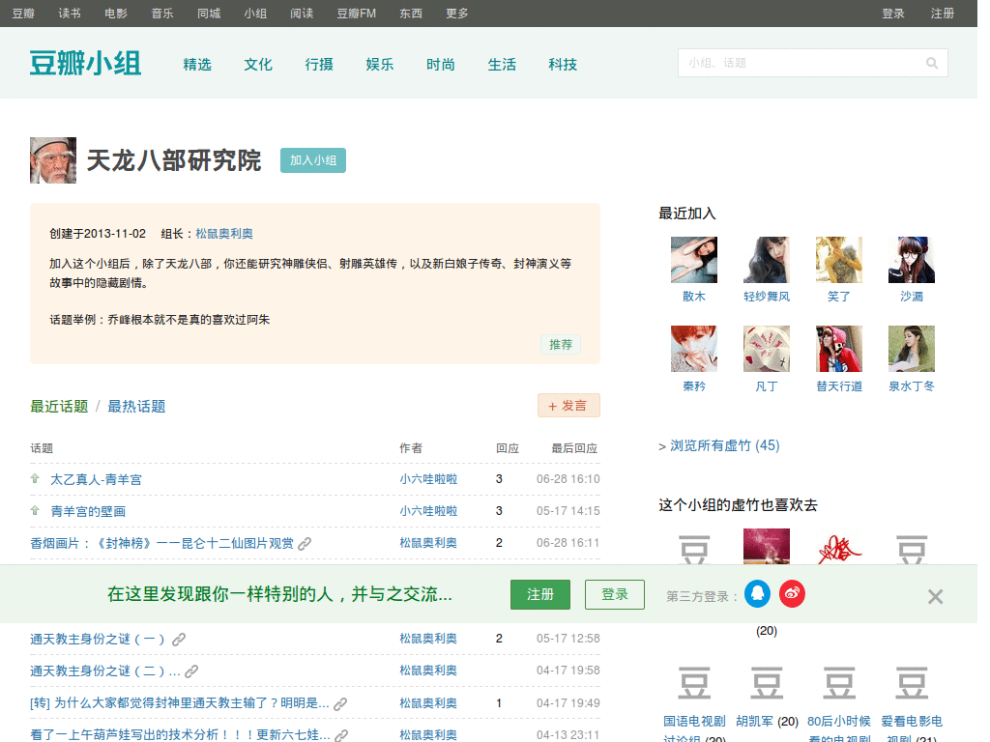Open 散木 member avatar
Image resolution: width=990 pixels, height=742 pixels.
tap(693, 260)
